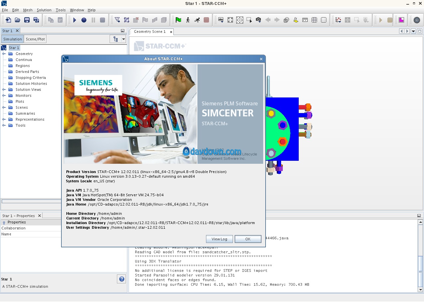
Task: Click the plot graph toolbar icon
Action: 338,20
